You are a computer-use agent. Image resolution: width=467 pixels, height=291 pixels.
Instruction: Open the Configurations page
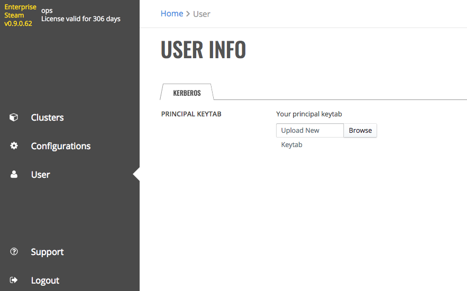tap(61, 146)
